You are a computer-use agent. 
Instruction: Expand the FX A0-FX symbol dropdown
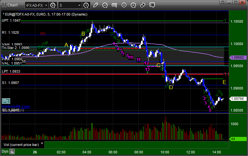(46, 6)
